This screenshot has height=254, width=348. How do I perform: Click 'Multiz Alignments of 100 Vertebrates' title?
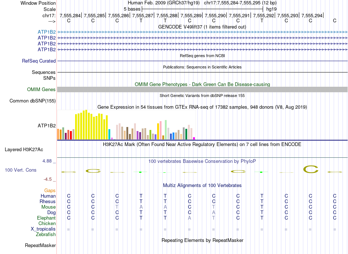(202, 185)
